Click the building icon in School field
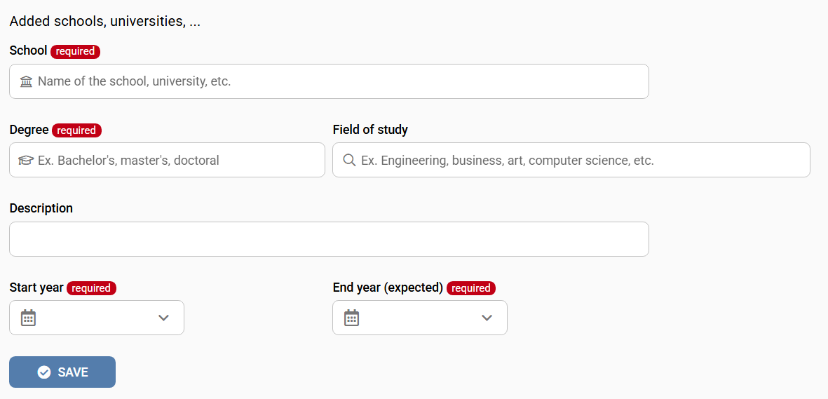The image size is (828, 399). (27, 81)
